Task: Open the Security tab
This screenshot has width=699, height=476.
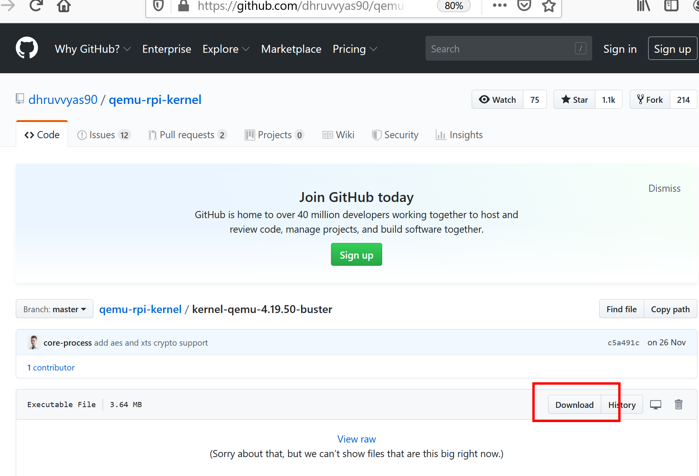Action: (395, 135)
